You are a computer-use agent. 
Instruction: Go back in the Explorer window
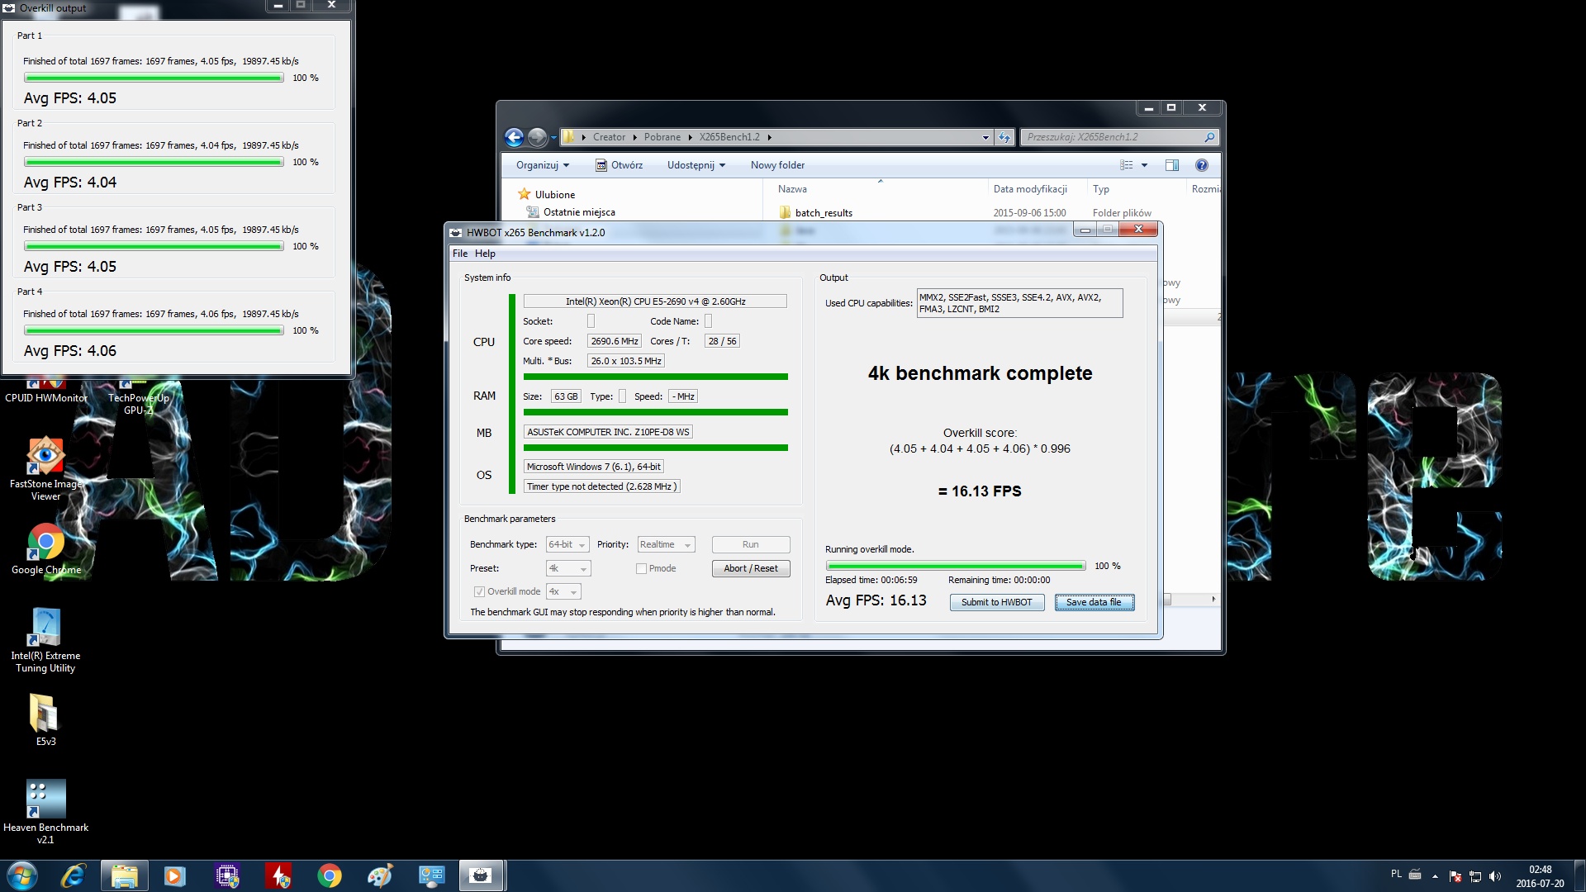pos(514,137)
